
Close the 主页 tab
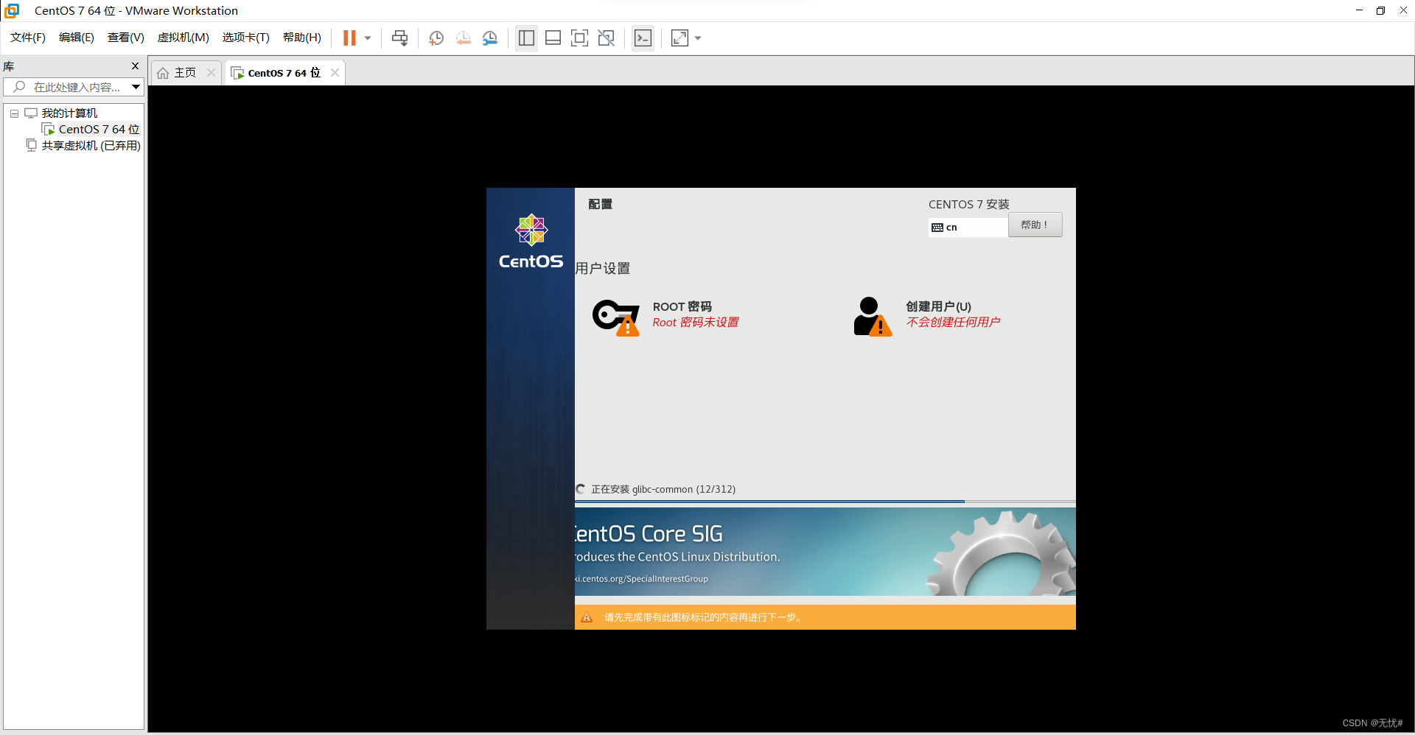pyautogui.click(x=212, y=72)
